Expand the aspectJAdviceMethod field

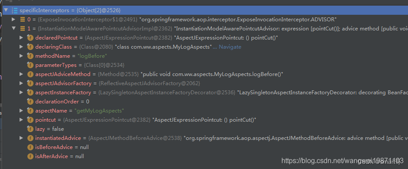pos(21,74)
